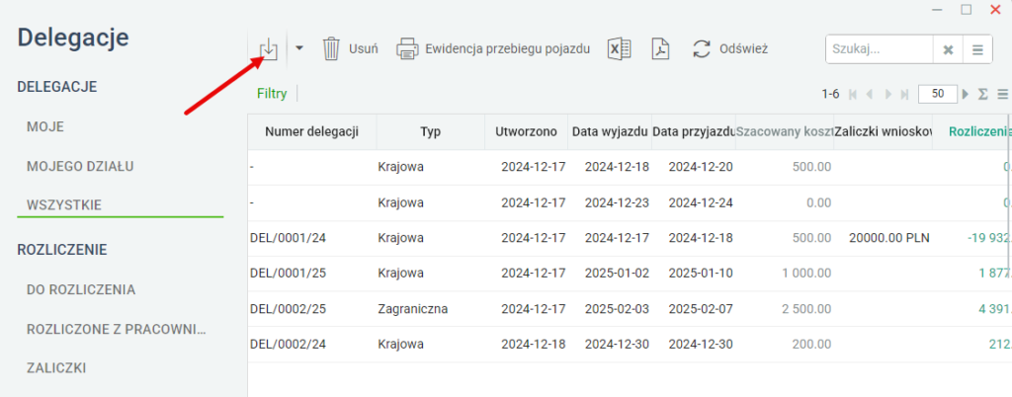Click the page size field showing 50
The image size is (1012, 397).
pos(938,94)
